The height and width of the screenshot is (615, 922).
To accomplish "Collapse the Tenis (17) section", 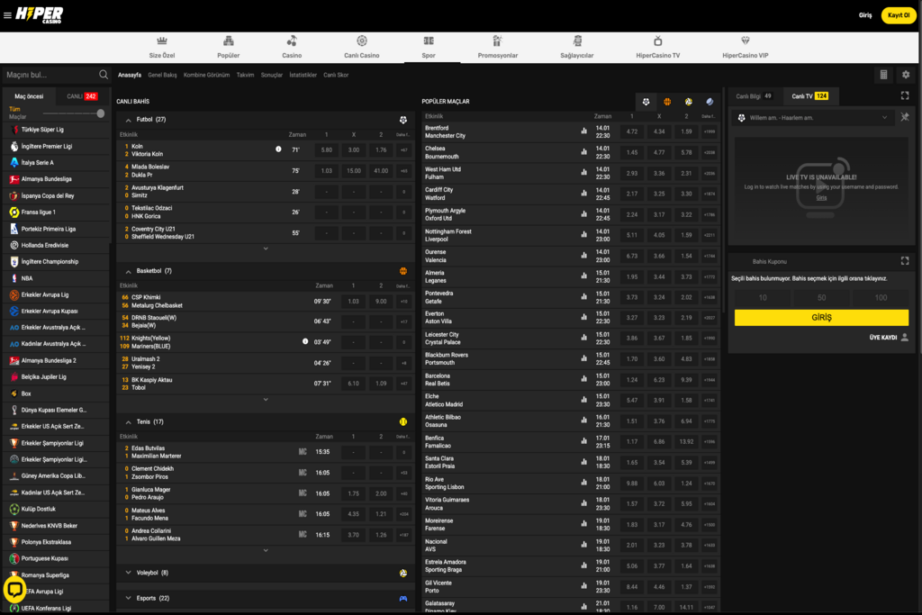I will [x=128, y=422].
